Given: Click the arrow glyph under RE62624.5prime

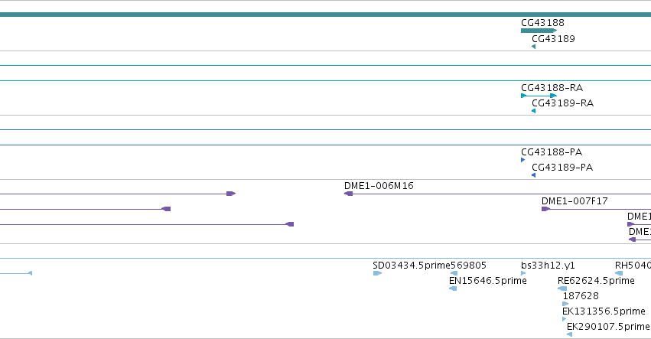Looking at the screenshot, I should click(562, 288).
